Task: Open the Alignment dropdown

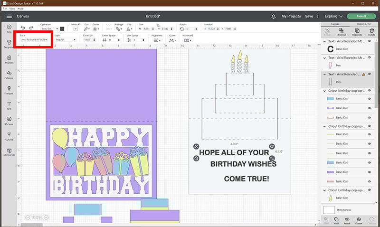Action: [157, 40]
